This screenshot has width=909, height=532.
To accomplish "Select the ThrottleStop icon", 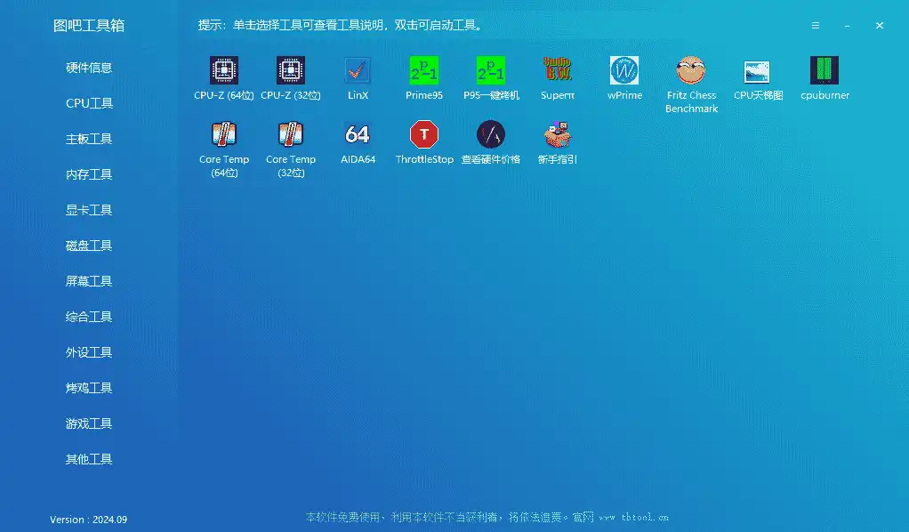I will pos(423,134).
